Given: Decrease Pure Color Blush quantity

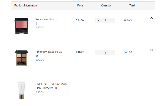Looking at the screenshot, I should click(x=98, y=20).
